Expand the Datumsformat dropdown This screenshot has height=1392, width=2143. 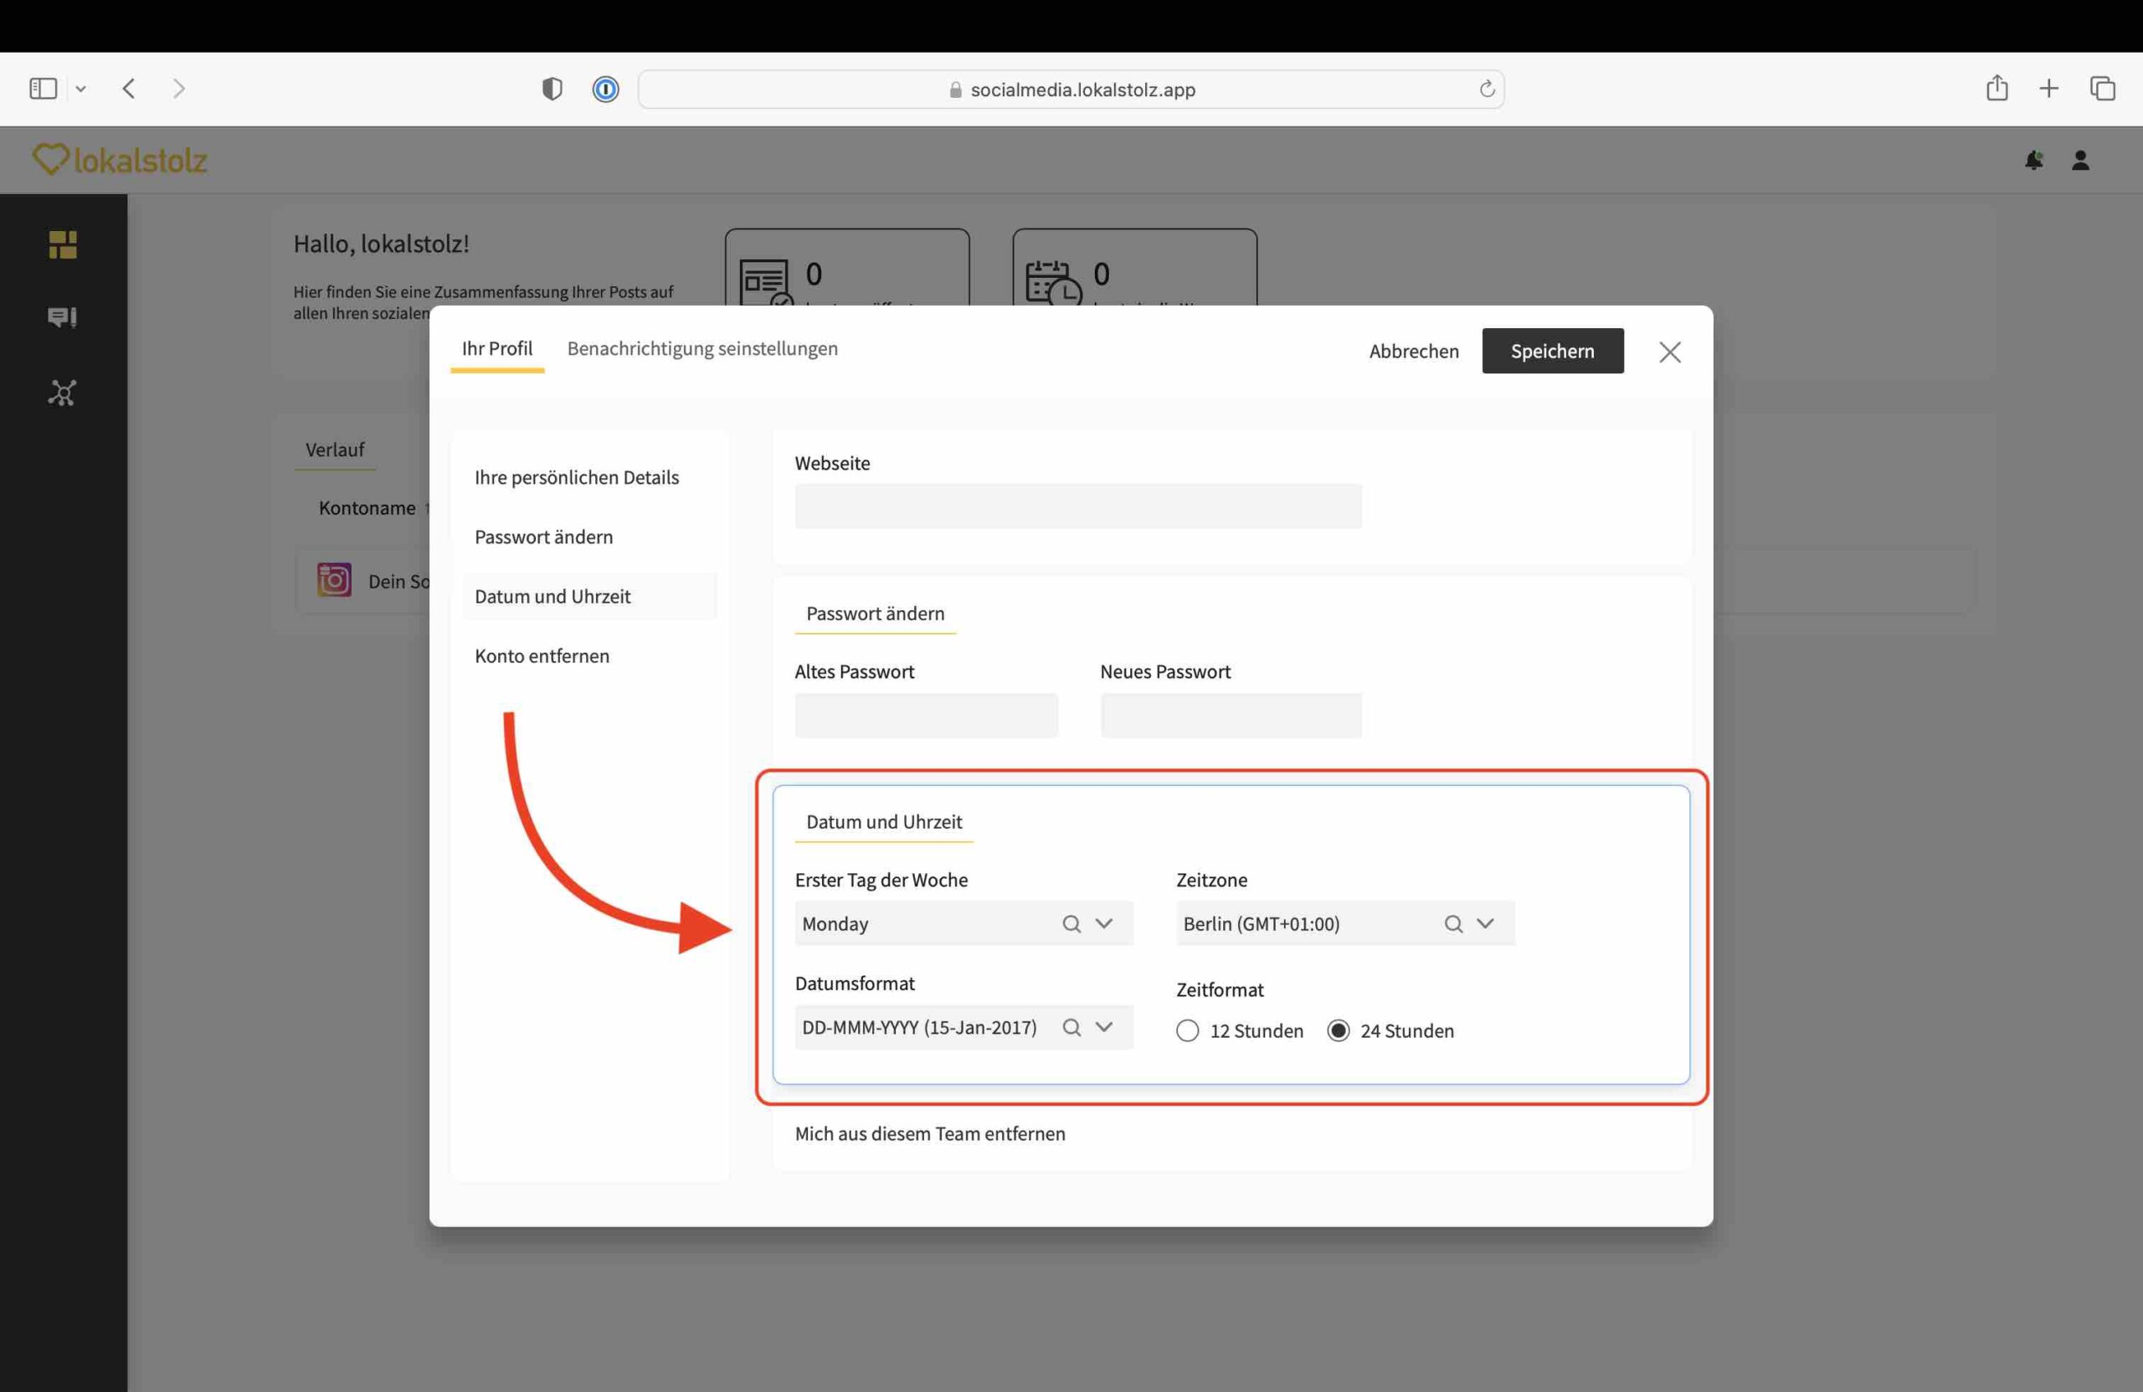pos(1104,1027)
